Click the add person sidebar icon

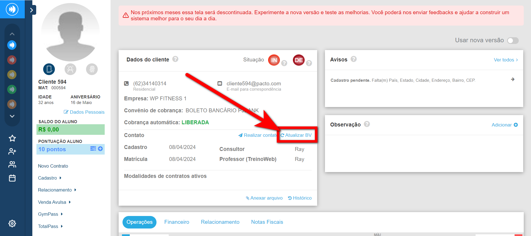point(12,151)
